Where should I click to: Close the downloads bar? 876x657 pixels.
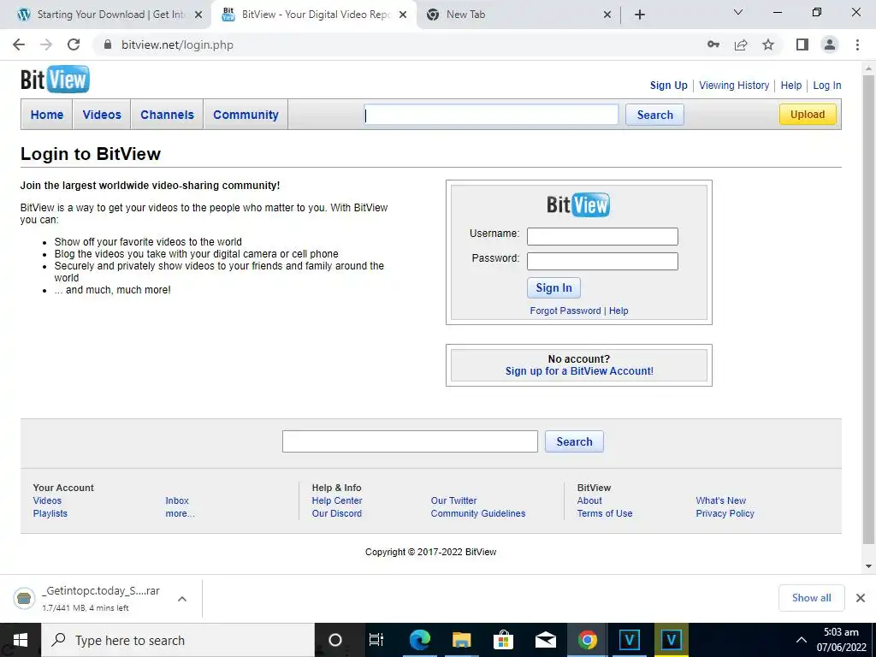tap(861, 598)
